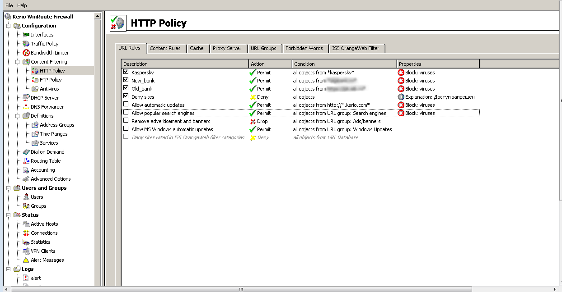Click the Dial on Demand icon
Viewport: 562px width, 292px height.
[26, 152]
